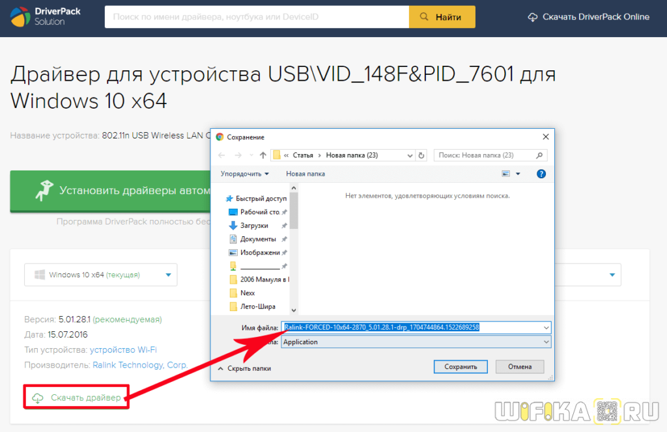This screenshot has height=432, width=667.
Task: Click Новая папка in the dialog toolbar
Action: click(305, 174)
